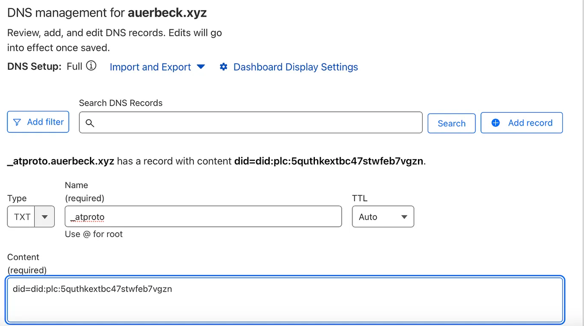
Task: Click the Add record button
Action: 521,123
